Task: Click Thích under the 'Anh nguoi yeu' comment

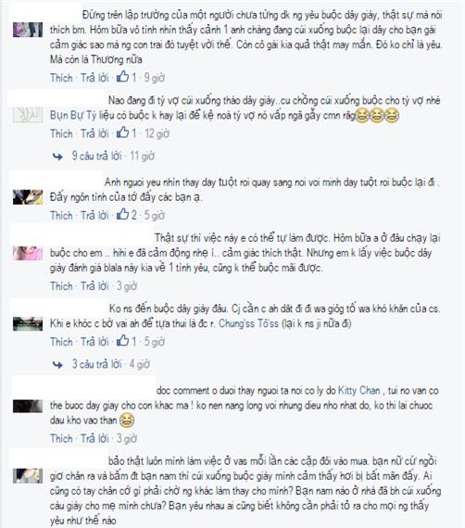Action: (61, 215)
